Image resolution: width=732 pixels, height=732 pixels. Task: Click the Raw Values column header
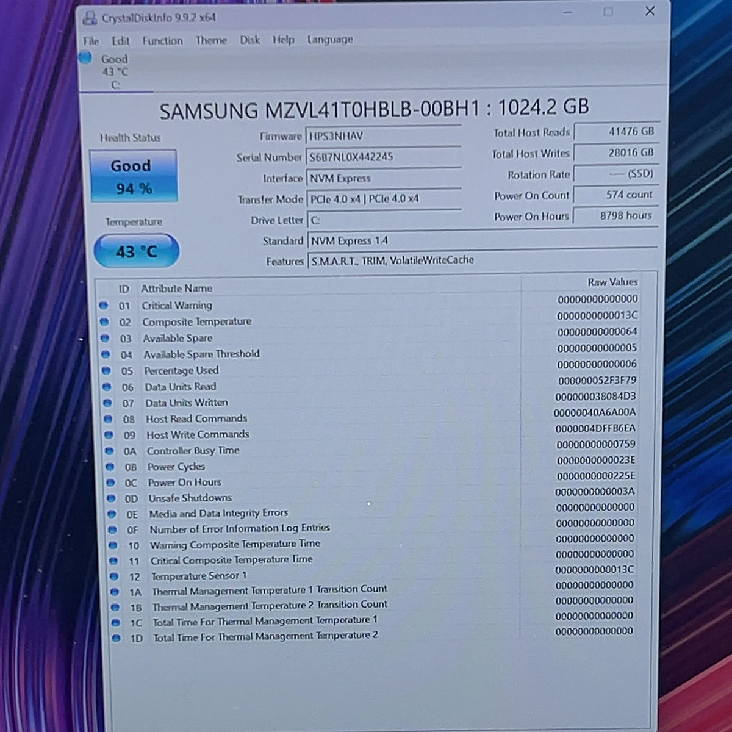[612, 282]
